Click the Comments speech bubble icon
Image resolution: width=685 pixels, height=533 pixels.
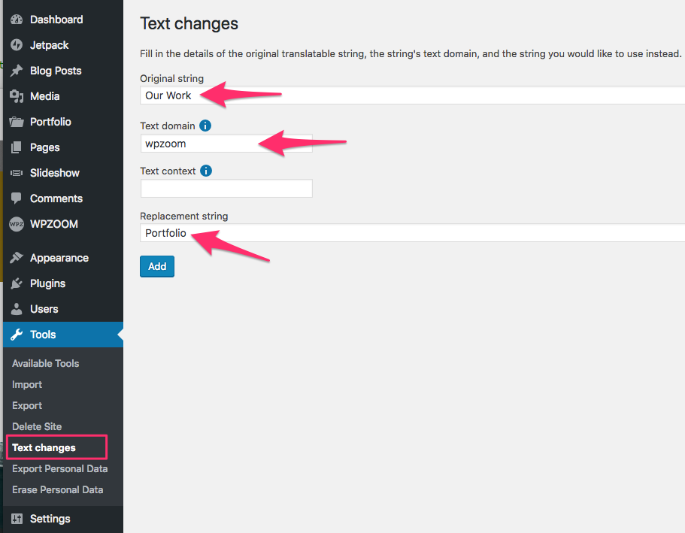(x=17, y=198)
